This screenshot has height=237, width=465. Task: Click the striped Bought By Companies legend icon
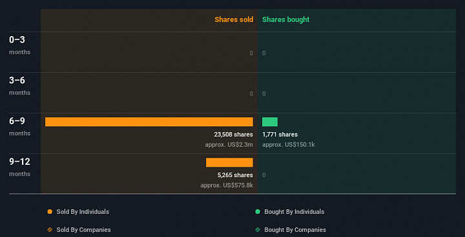pyautogui.click(x=258, y=230)
